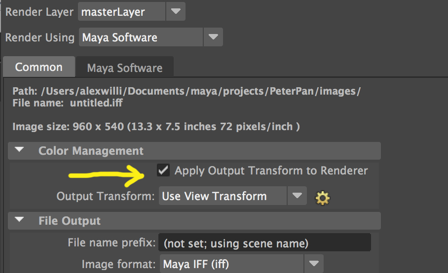This screenshot has height=273, width=448.
Task: Switch to the Common tab
Action: coord(39,67)
